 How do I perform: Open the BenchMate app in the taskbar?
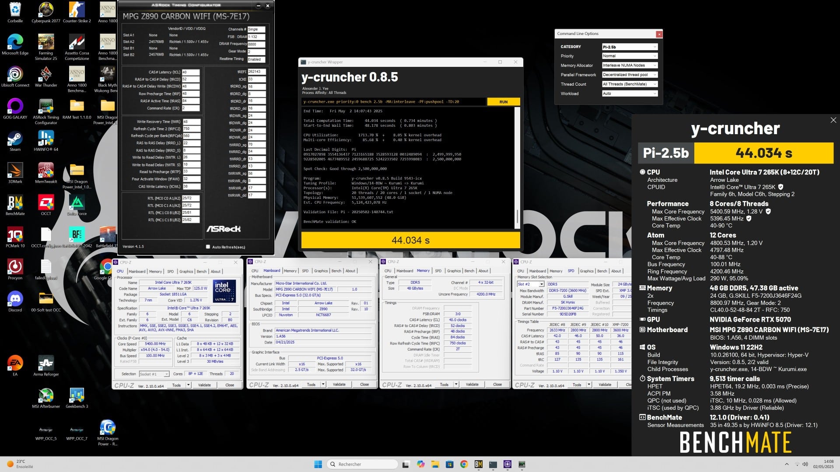pos(479,464)
